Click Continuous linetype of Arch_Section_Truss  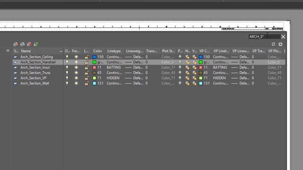pyautogui.click(x=114, y=73)
